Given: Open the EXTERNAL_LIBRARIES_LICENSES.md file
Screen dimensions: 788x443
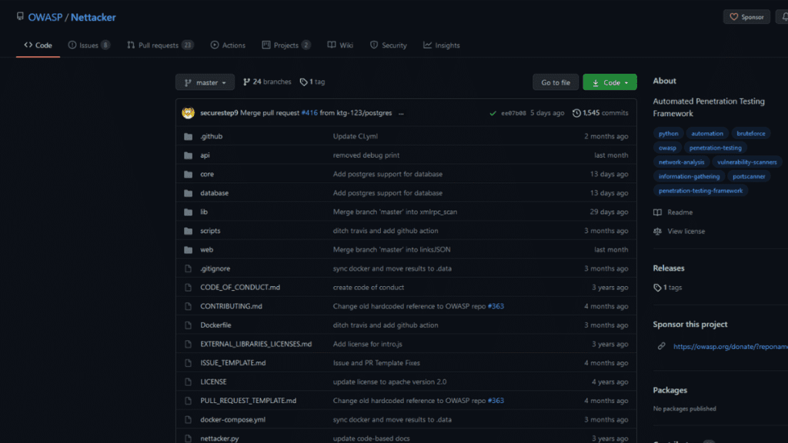Looking at the screenshot, I should pos(255,344).
